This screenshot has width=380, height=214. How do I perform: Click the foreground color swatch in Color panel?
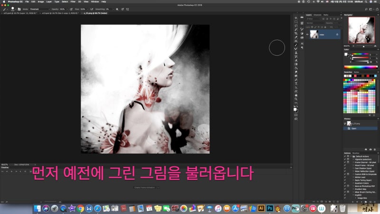[346, 54]
